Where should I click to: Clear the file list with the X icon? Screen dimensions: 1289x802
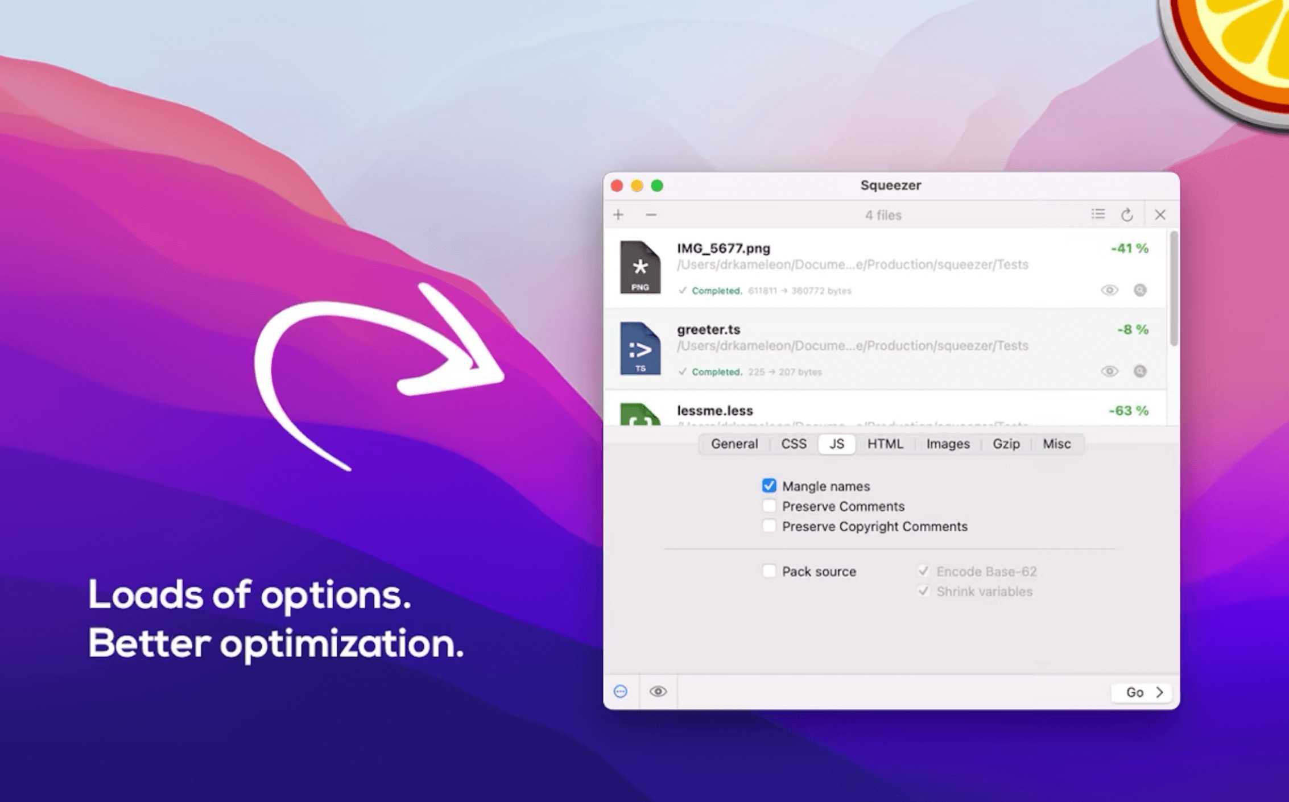(x=1160, y=214)
